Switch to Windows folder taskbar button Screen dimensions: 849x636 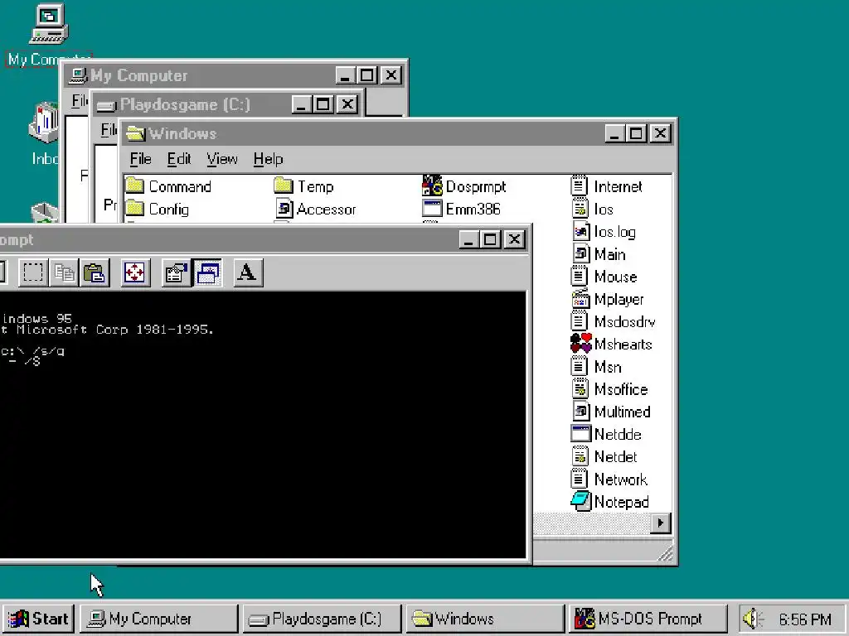484,619
